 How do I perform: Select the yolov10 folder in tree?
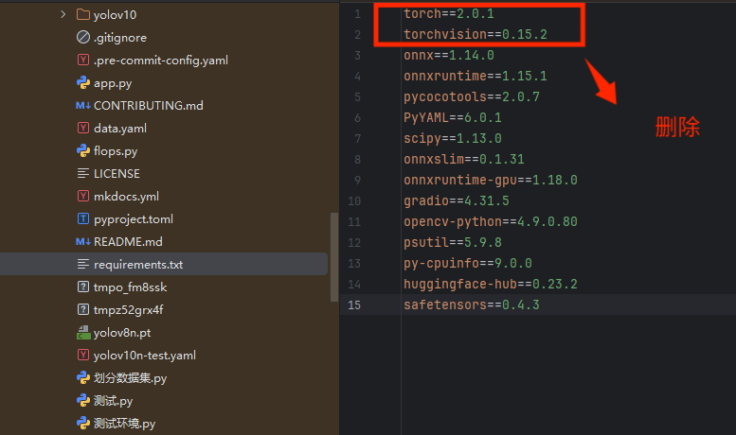(115, 15)
